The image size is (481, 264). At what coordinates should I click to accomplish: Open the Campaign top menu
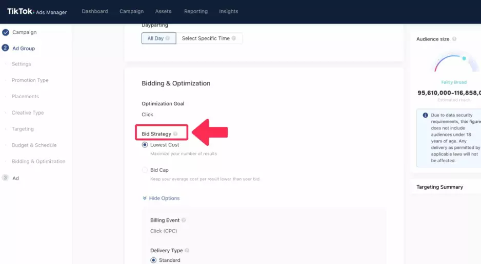pyautogui.click(x=132, y=11)
